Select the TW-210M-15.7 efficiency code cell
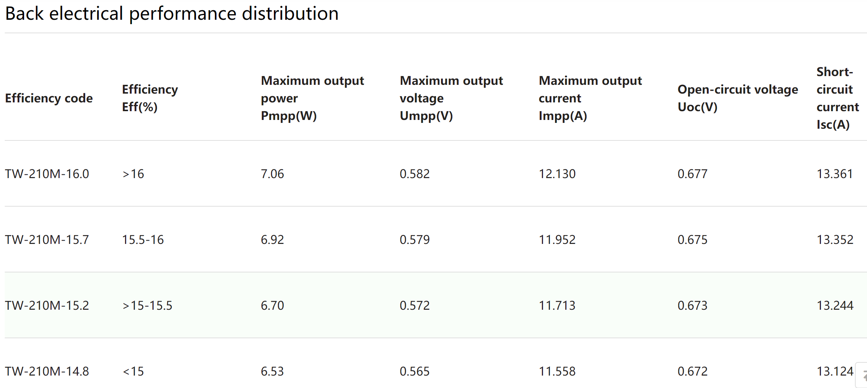The width and height of the screenshot is (867, 388). 47,240
